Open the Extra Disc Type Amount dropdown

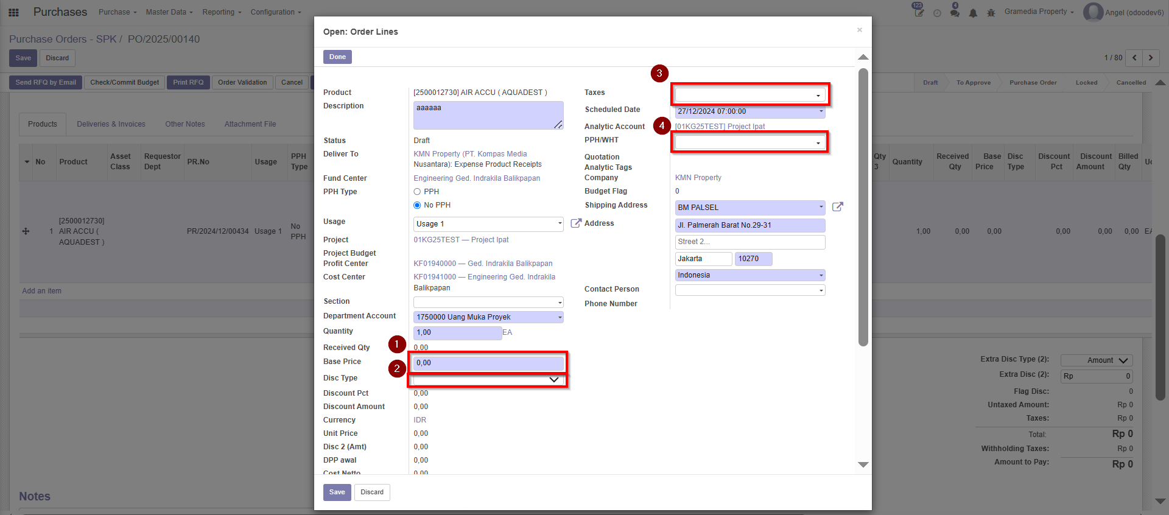pyautogui.click(x=1097, y=360)
